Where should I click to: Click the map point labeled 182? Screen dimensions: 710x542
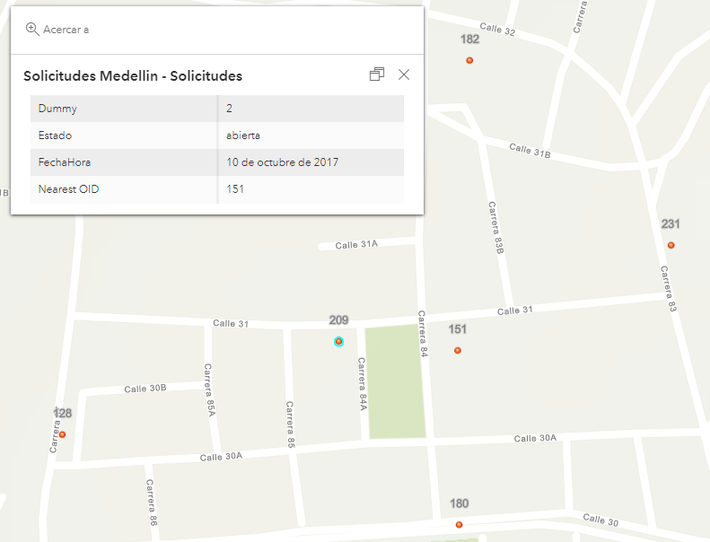coord(469,60)
